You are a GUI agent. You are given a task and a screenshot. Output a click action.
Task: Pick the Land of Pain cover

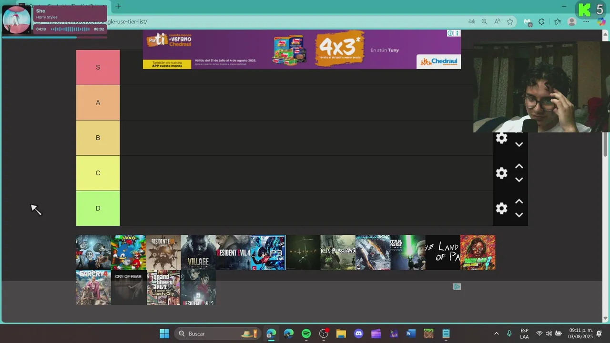(x=443, y=252)
